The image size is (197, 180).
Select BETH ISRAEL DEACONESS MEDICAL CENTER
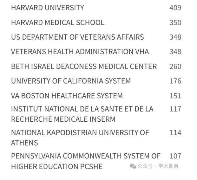(84, 66)
